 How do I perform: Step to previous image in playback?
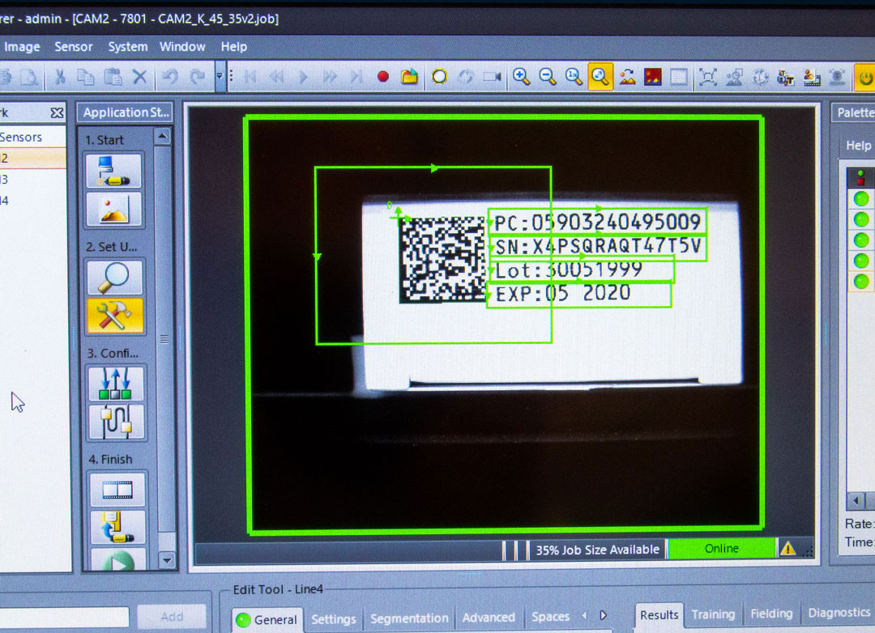pyautogui.click(x=276, y=77)
